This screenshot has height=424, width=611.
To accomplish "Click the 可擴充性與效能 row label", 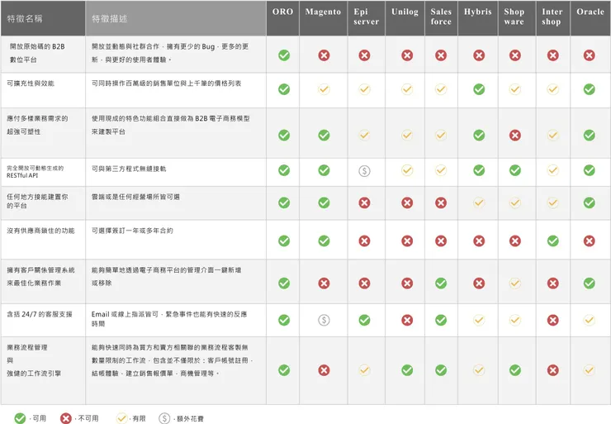I will coord(31,83).
